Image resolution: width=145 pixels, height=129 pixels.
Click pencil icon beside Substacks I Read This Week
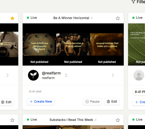point(96,120)
